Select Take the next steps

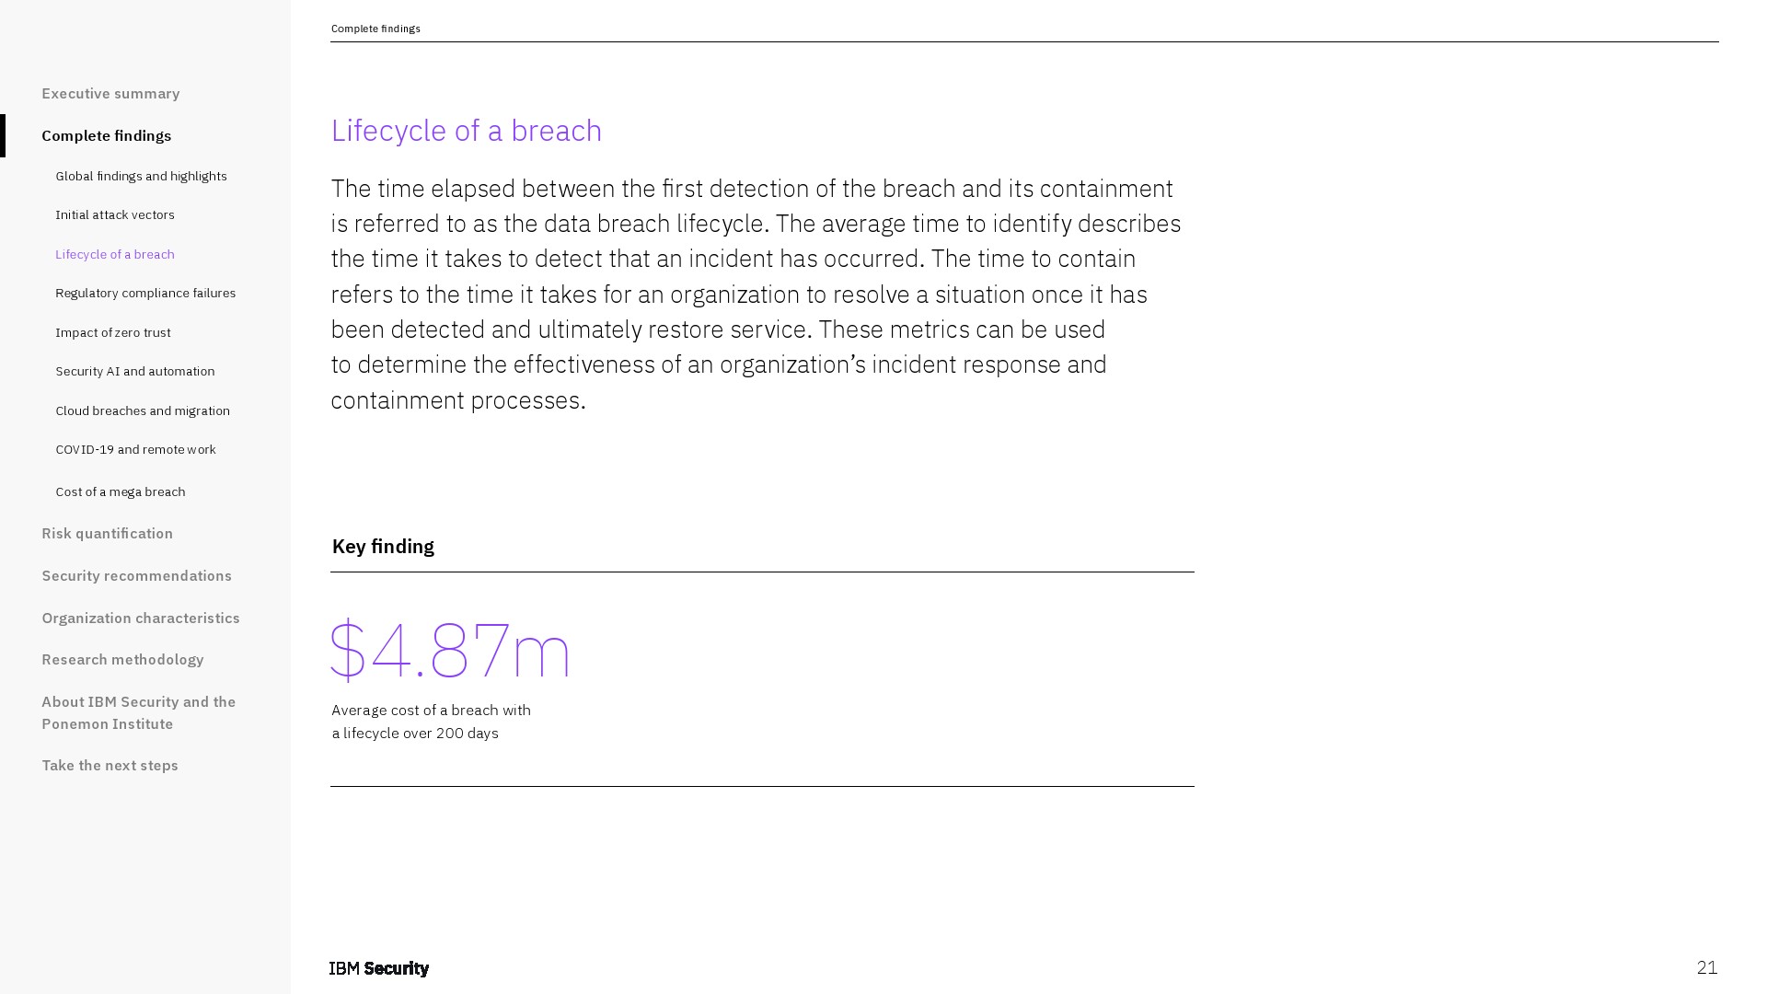tap(110, 765)
